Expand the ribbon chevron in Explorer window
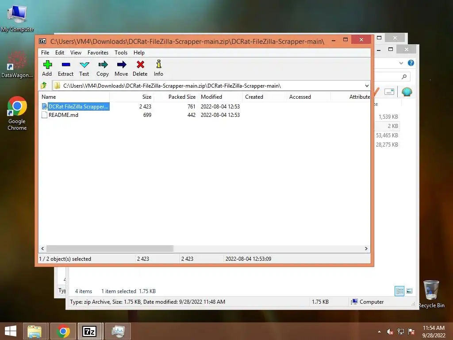 pos(401,63)
